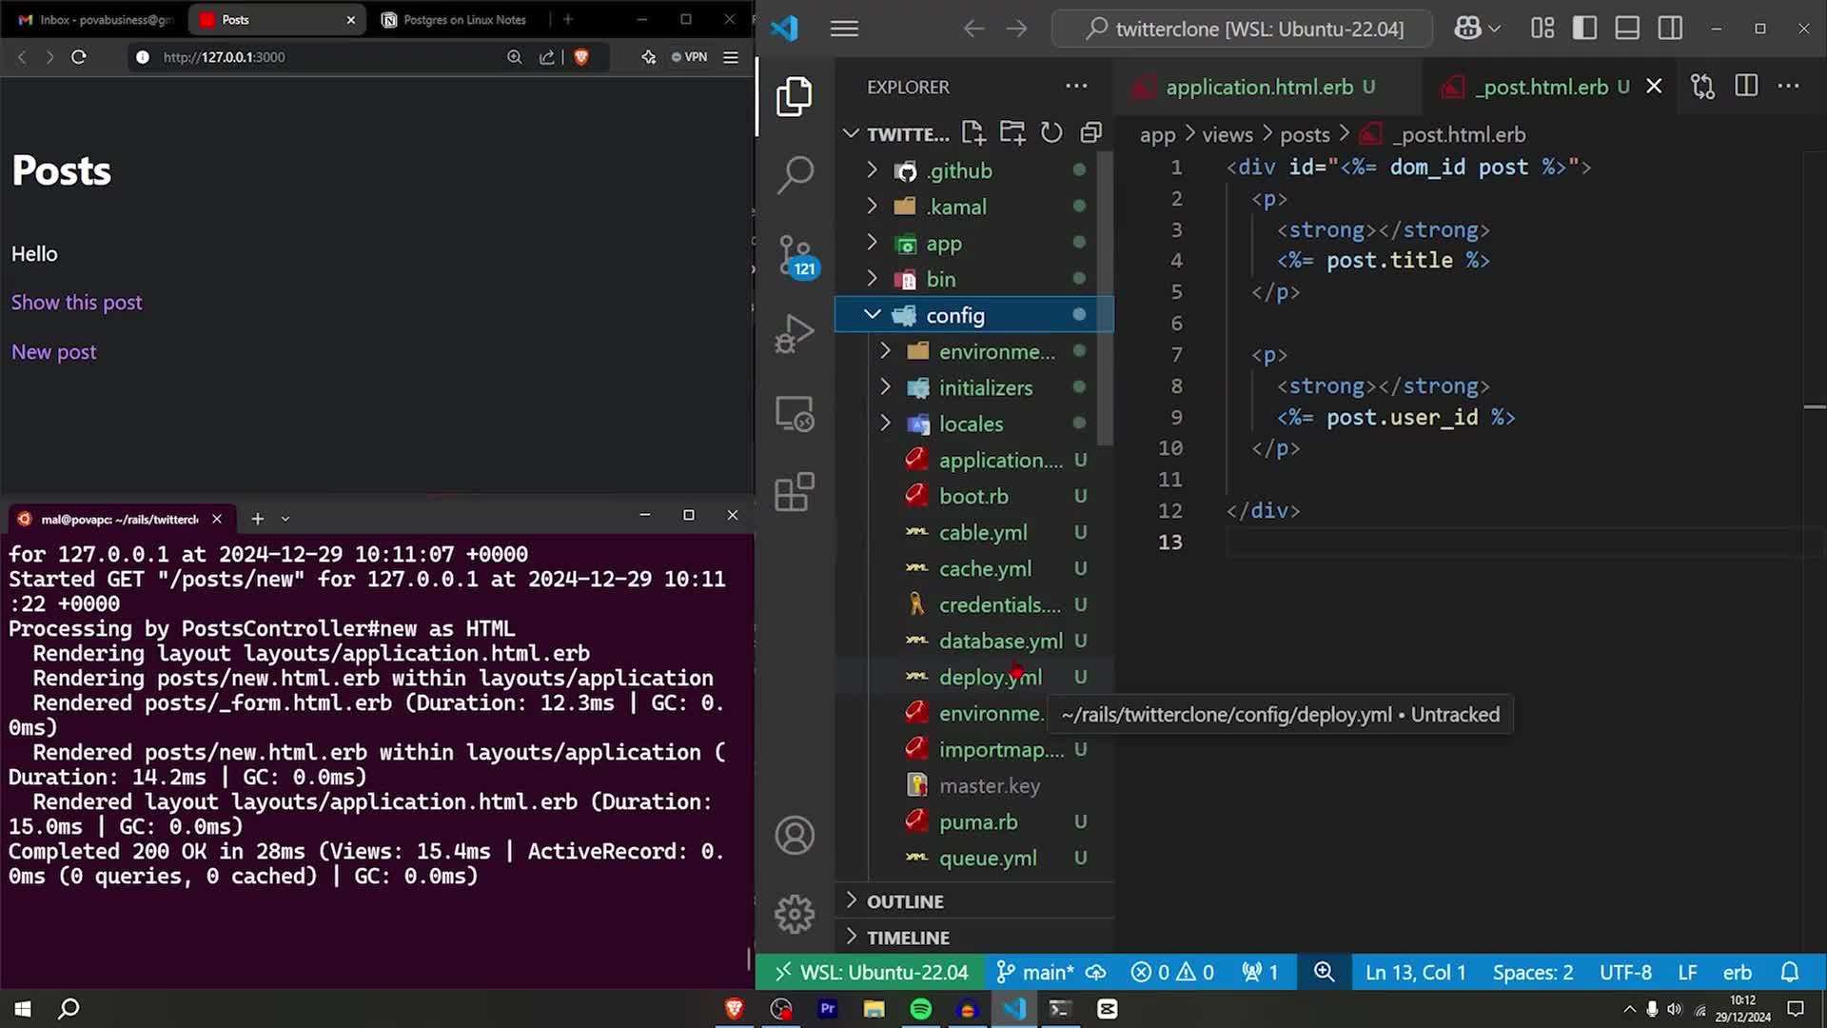Image resolution: width=1827 pixels, height=1028 pixels.
Task: Open the Search panel in VS Code
Action: tap(795, 175)
